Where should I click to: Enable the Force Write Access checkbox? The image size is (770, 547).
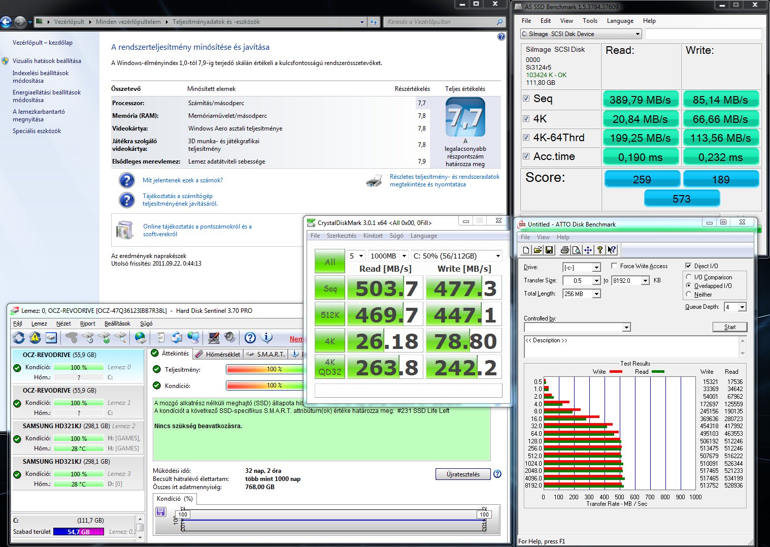tap(615, 266)
